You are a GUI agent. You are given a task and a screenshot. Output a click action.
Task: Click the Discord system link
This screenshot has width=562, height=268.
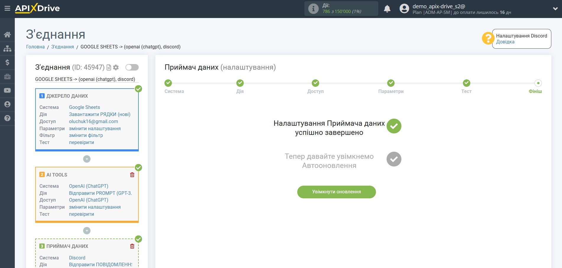coord(77,258)
